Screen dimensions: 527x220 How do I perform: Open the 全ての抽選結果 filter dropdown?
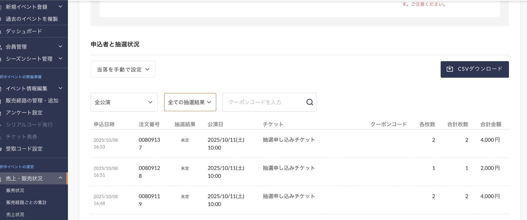click(x=190, y=102)
